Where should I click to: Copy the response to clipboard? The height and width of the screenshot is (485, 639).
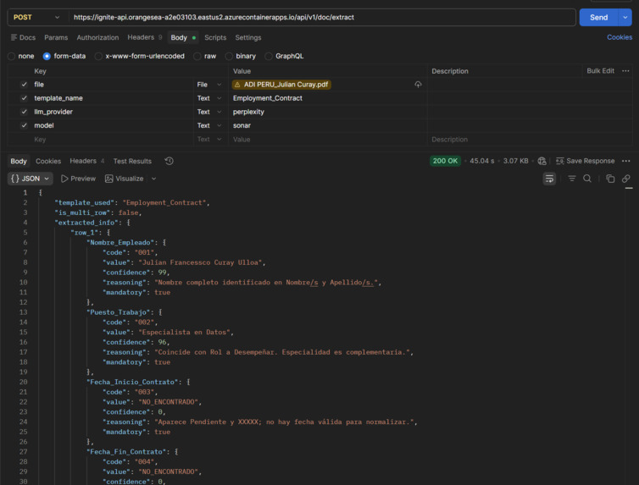(x=610, y=179)
